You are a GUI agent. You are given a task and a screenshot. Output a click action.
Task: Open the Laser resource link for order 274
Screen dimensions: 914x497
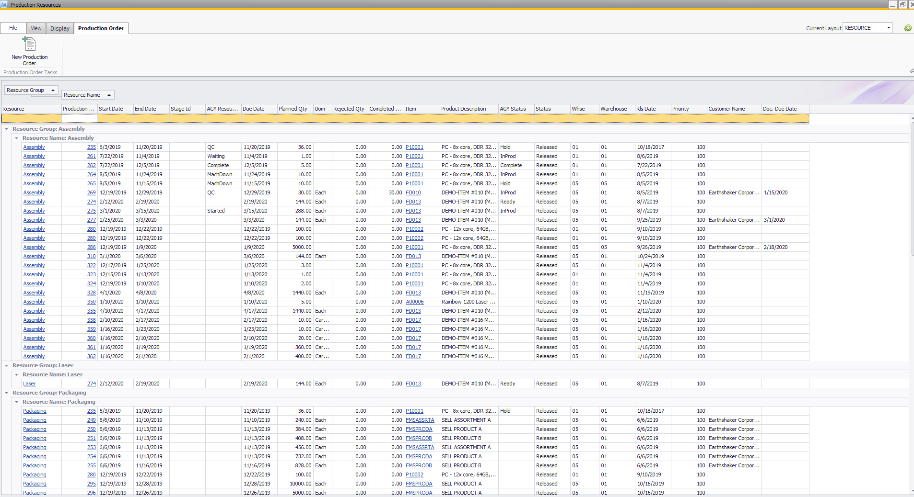(29, 384)
